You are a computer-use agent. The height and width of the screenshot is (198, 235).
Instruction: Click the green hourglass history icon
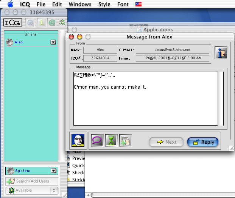(x=111, y=140)
